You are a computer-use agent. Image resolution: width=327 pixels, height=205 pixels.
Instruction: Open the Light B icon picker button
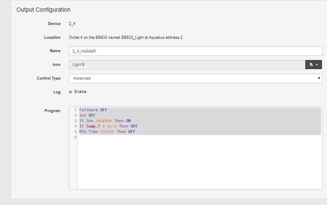[x=314, y=65]
